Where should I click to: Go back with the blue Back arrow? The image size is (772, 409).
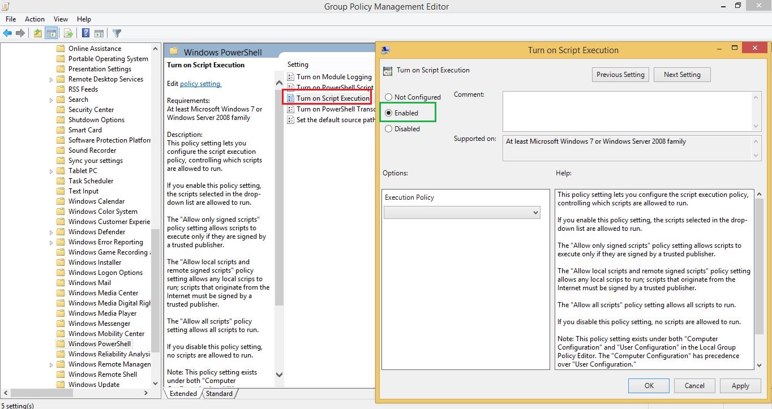coord(7,33)
